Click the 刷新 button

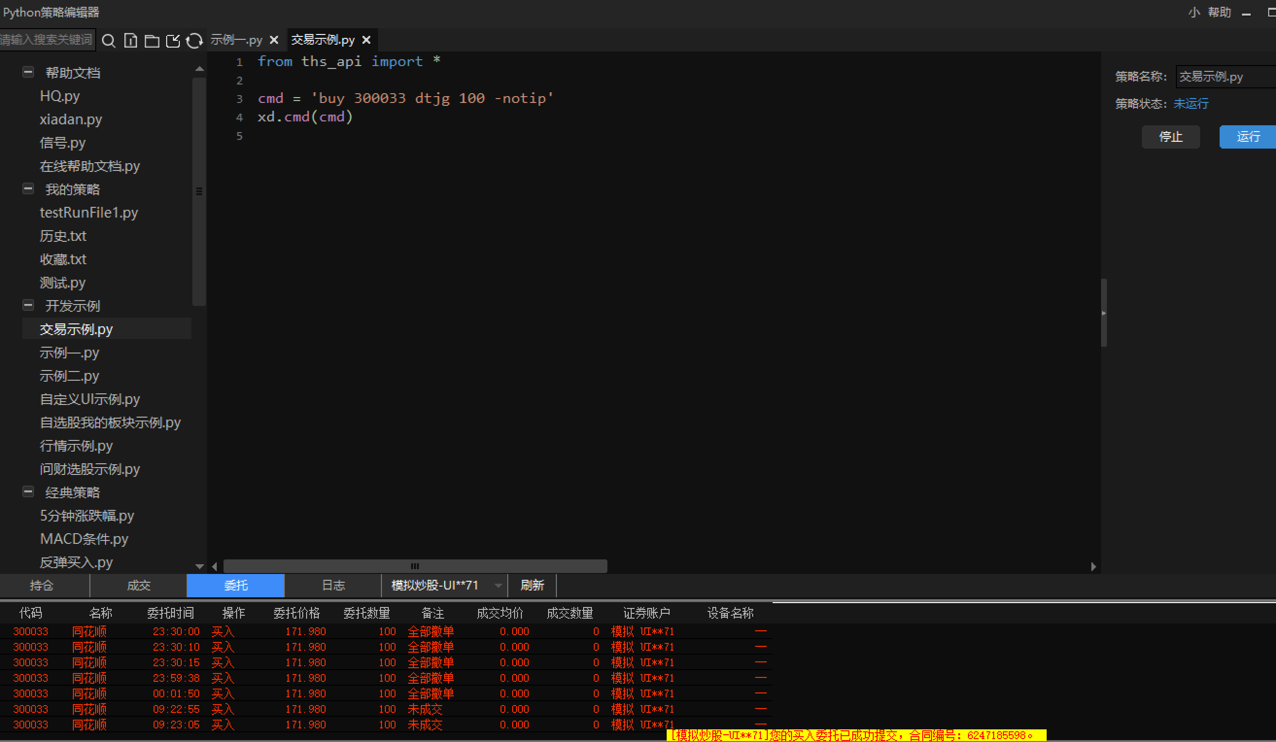point(532,586)
